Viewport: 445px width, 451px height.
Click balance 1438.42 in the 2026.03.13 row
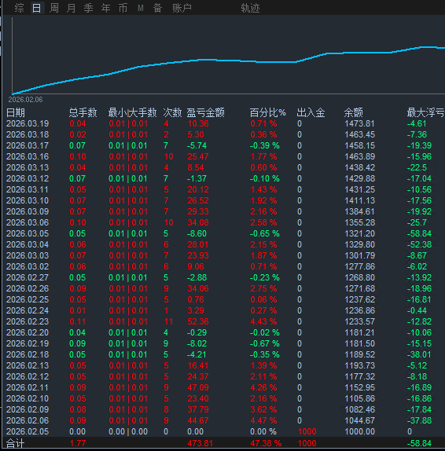(360, 167)
